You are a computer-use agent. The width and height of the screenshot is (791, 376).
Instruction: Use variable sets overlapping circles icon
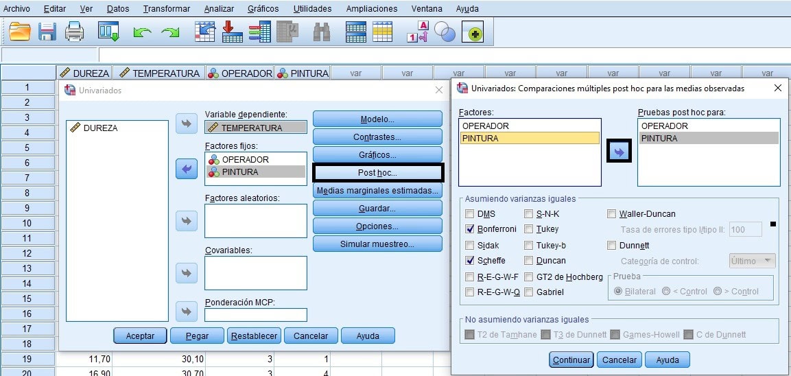[445, 32]
